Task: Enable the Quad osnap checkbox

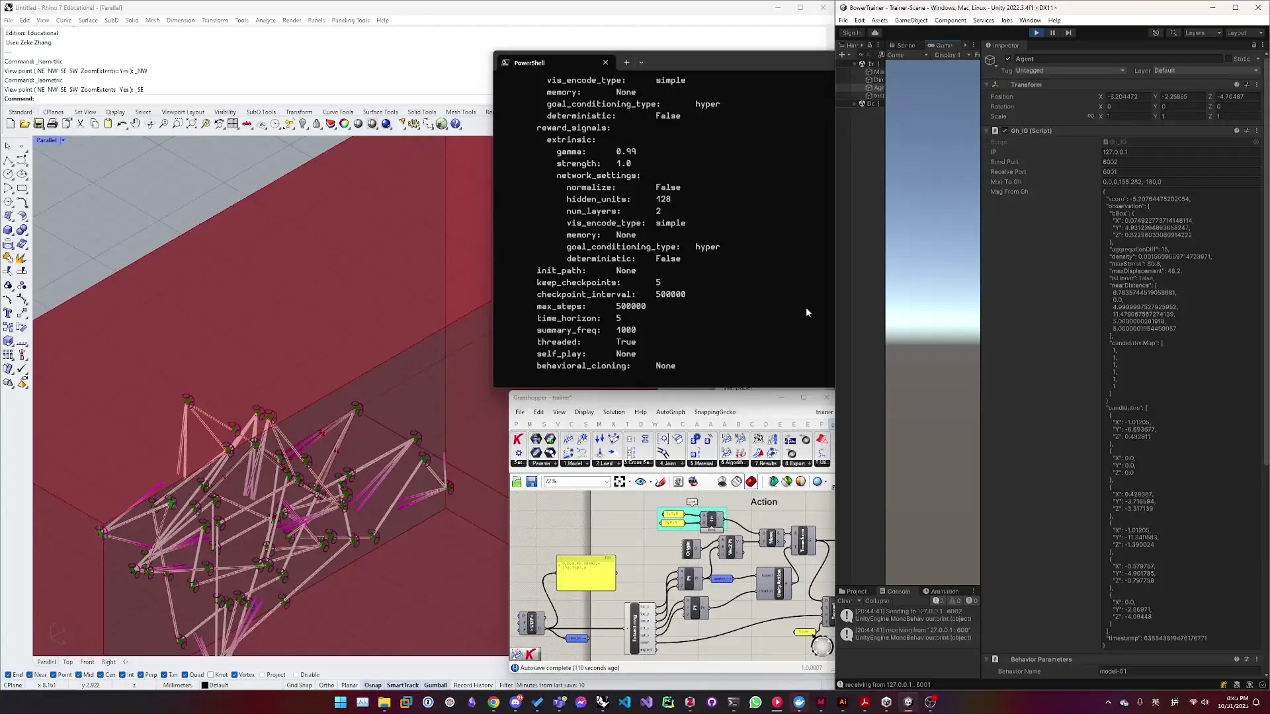Action: (185, 675)
